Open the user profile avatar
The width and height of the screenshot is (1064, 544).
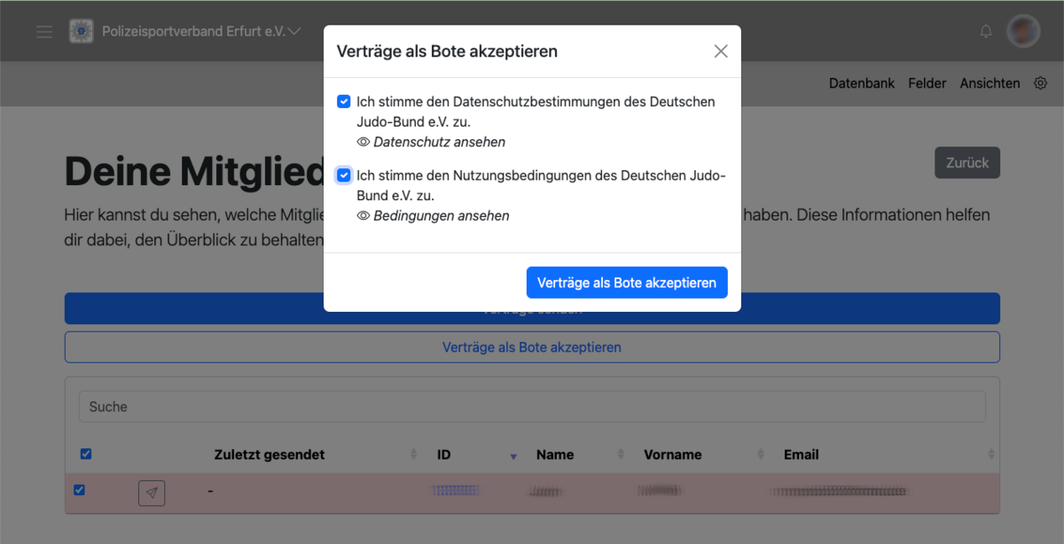[x=1023, y=31]
